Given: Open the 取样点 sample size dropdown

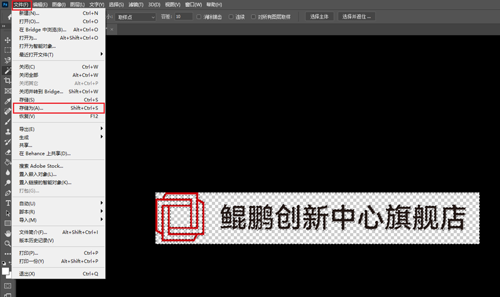Looking at the screenshot, I should pyautogui.click(x=135, y=17).
